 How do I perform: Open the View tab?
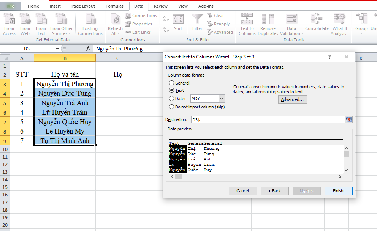(x=183, y=6)
